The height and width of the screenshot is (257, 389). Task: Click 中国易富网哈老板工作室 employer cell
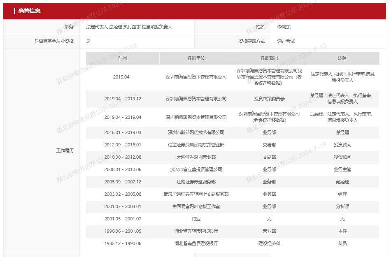tap(196, 206)
